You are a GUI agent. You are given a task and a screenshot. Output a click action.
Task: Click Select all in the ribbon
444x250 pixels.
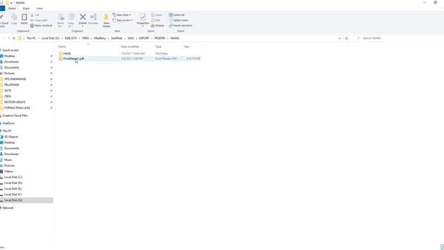pyautogui.click(x=177, y=15)
